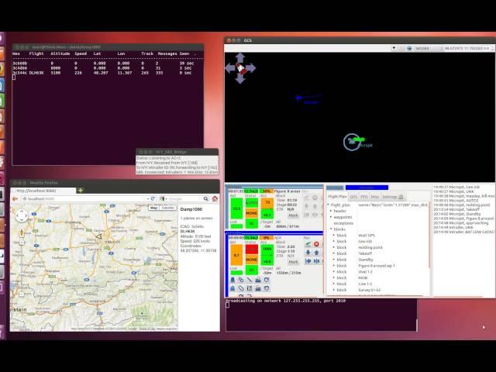Click the GCS map pan arrows control
496x372 pixels.
click(x=240, y=68)
